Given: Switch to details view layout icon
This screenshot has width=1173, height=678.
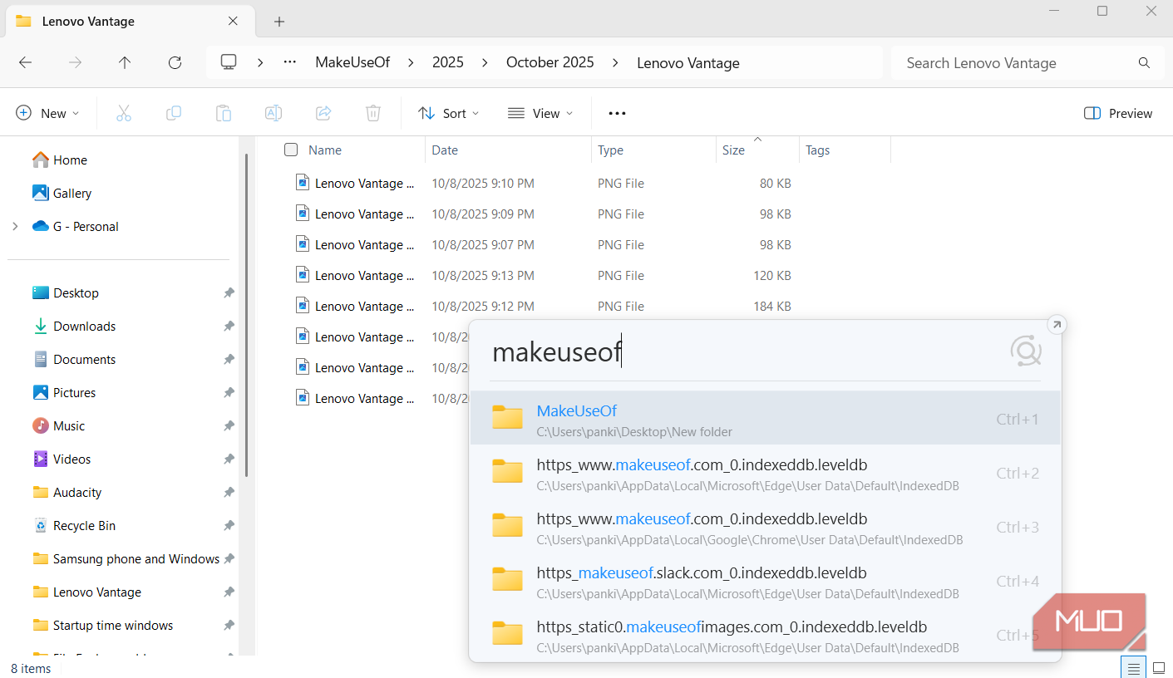Looking at the screenshot, I should [x=1133, y=668].
